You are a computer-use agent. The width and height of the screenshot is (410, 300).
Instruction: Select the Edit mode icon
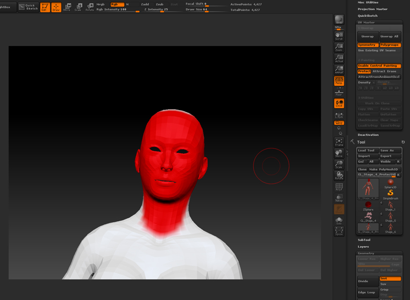point(45,7)
